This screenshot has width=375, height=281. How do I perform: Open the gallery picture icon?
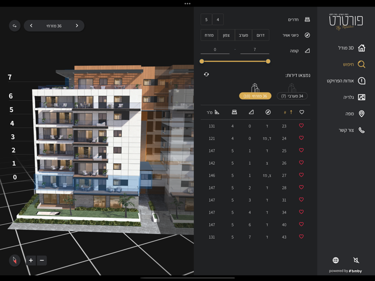click(362, 97)
